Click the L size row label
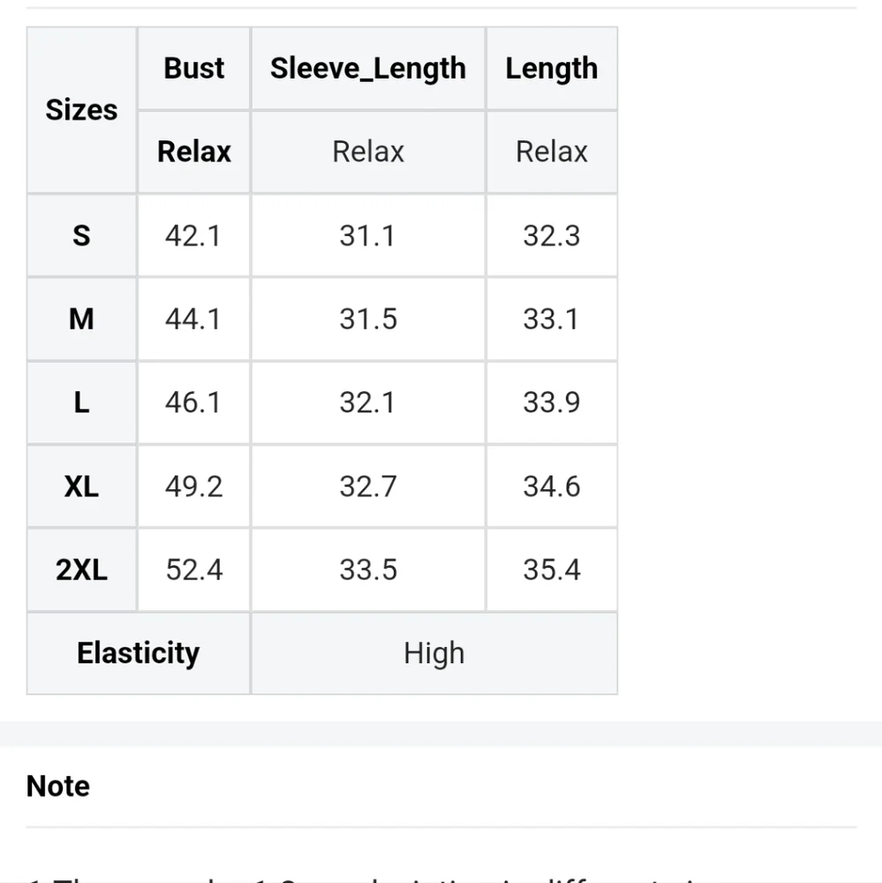Screen dimensions: 882x883 (x=81, y=403)
